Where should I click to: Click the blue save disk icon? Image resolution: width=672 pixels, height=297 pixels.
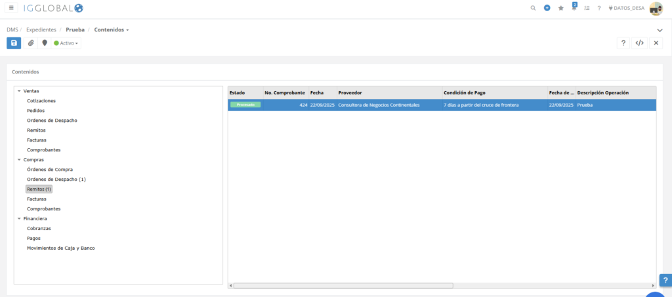[x=14, y=43]
